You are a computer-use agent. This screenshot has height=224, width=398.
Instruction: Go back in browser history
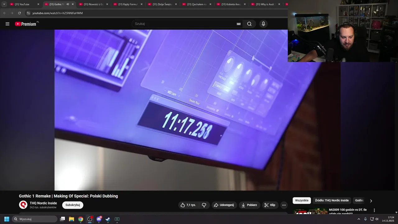pyautogui.click(x=4, y=13)
